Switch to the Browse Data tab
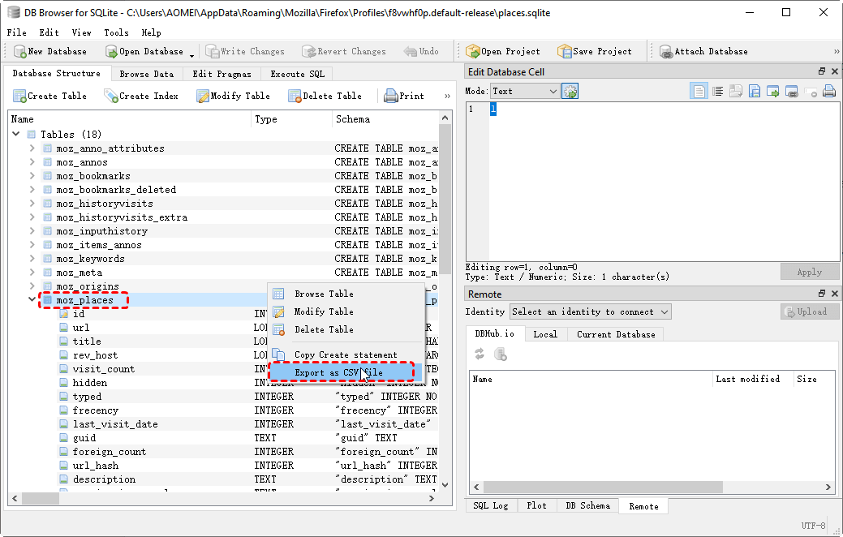Image resolution: width=843 pixels, height=537 pixels. 146,74
